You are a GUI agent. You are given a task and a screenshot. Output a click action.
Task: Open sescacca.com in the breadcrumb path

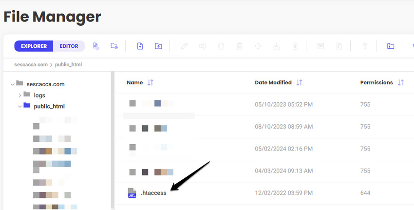click(x=32, y=64)
